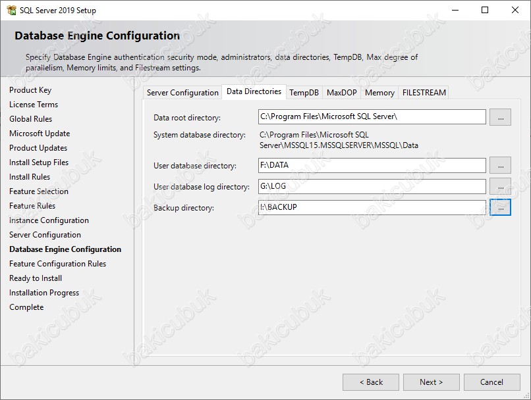
Task: Click the Server Configuration sidebar step
Action: 45,235
